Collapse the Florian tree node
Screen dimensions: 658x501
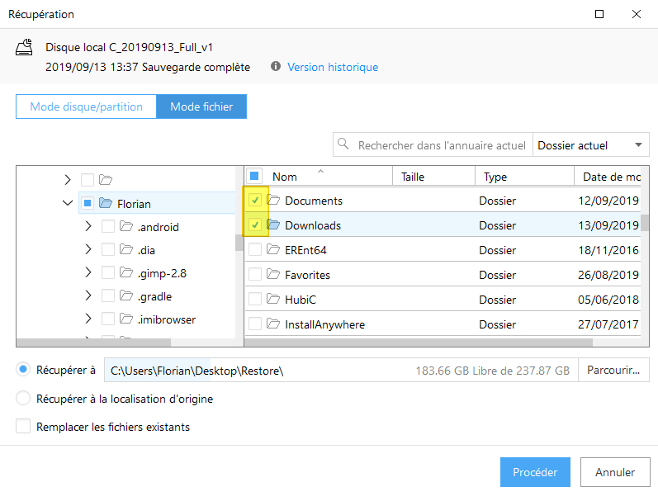pyautogui.click(x=68, y=203)
